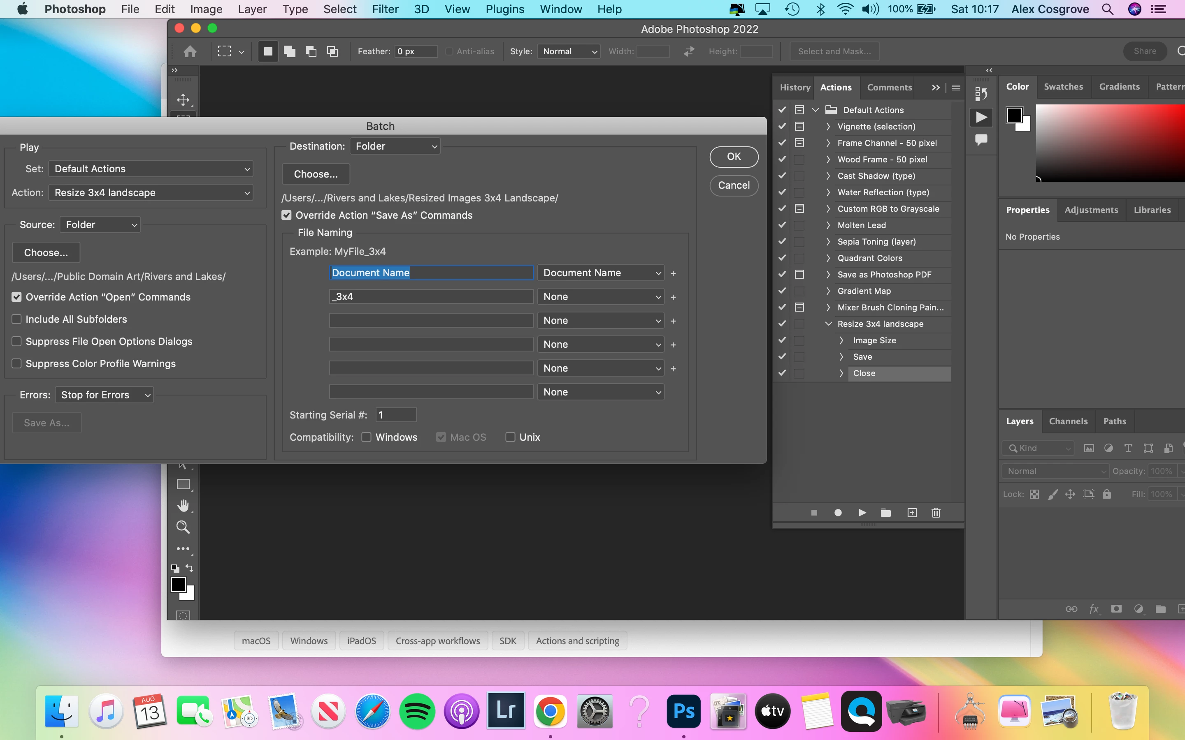Viewport: 1185px width, 740px height.
Task: Open the Action dropdown showing Resize 3x4 landscape
Action: tap(151, 193)
